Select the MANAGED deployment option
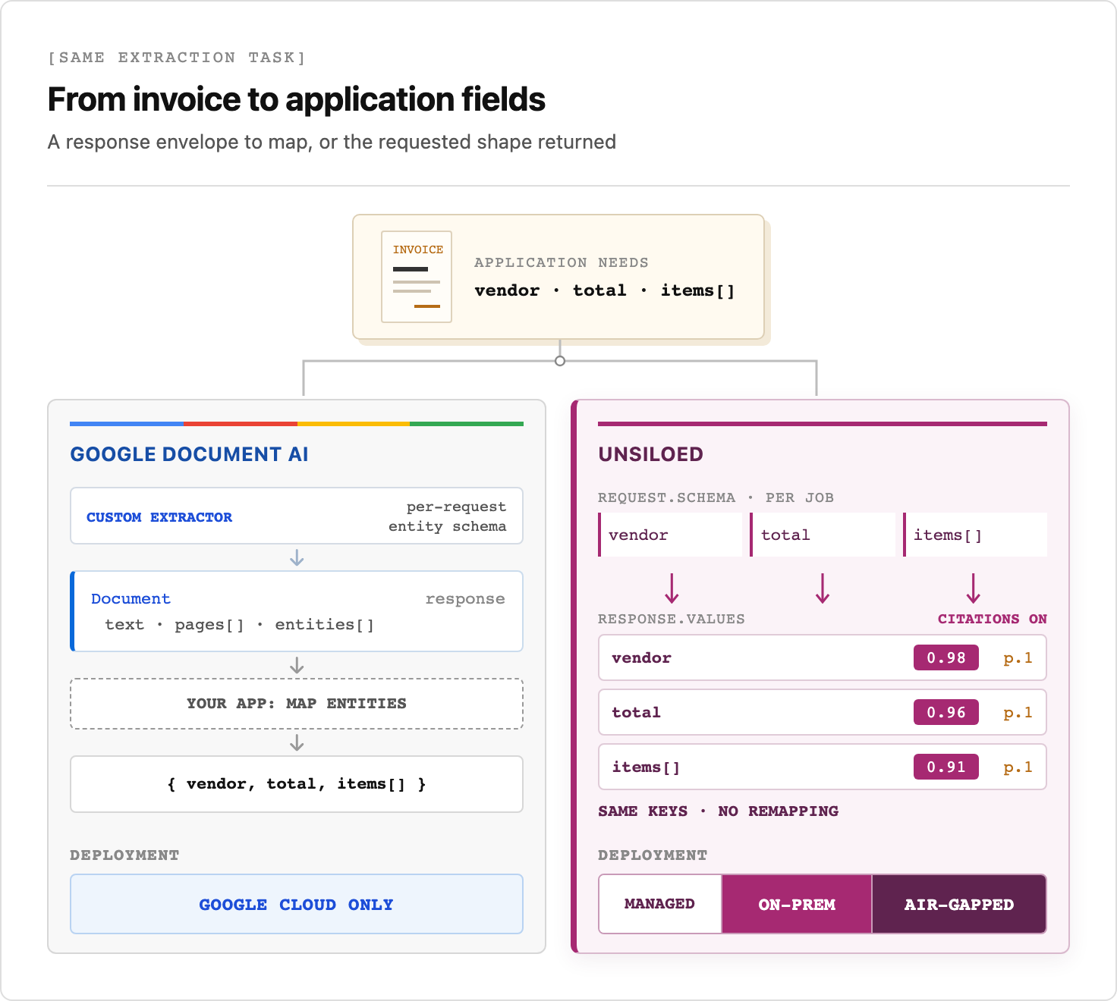This screenshot has width=1117, height=1001. coord(660,904)
